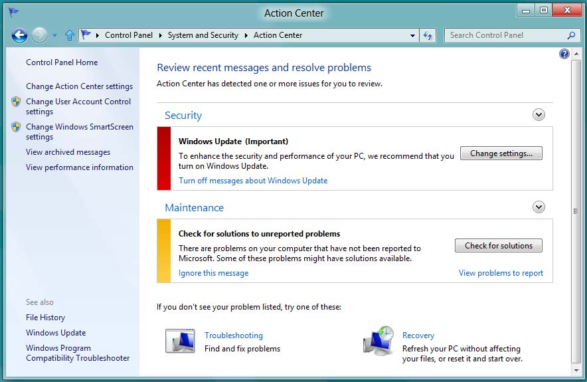Click the Back navigation arrow
Viewport: 587px width, 382px height.
tap(19, 35)
